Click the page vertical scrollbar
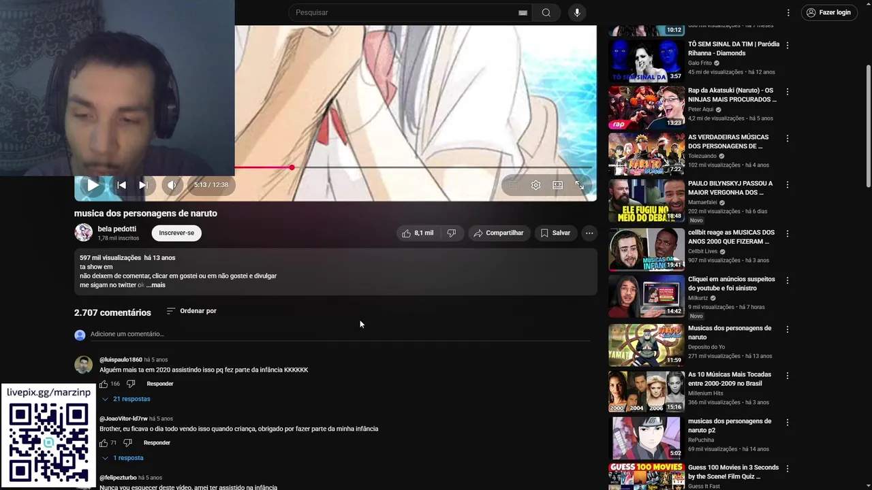The width and height of the screenshot is (872, 490). click(x=868, y=126)
